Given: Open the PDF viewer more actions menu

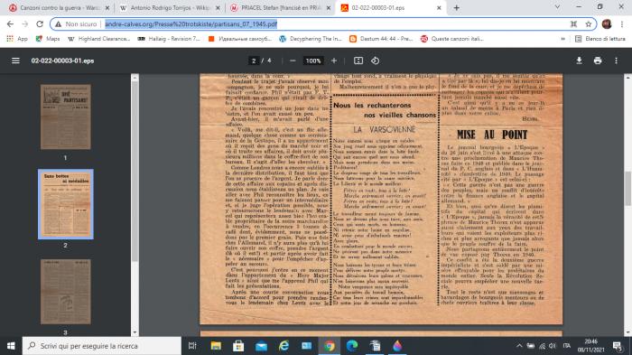Looking at the screenshot, I should (x=616, y=61).
